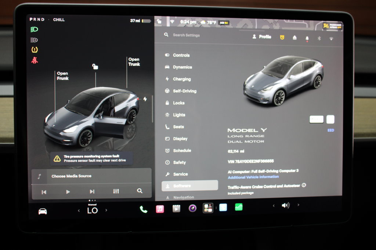Open the green energy chart app
The image size is (376, 250).
(x=239, y=207)
